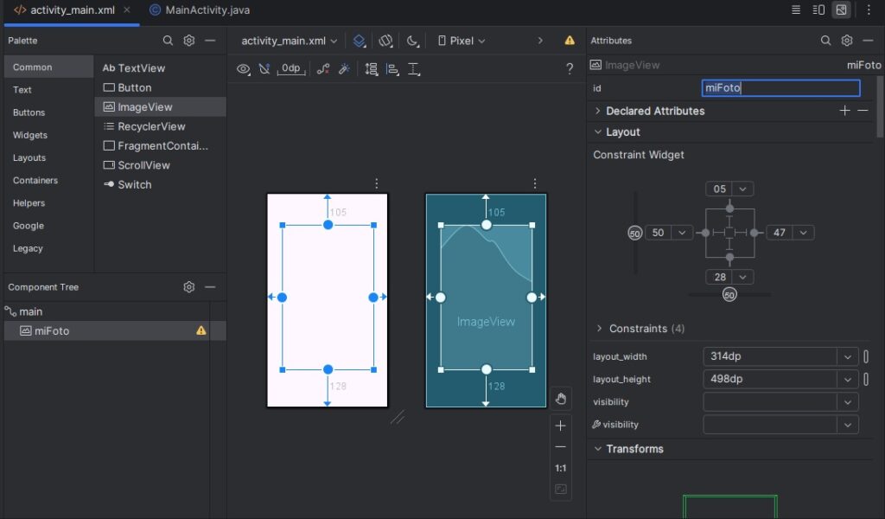
Task: Zoom to fit screen icon
Action: coord(560,489)
